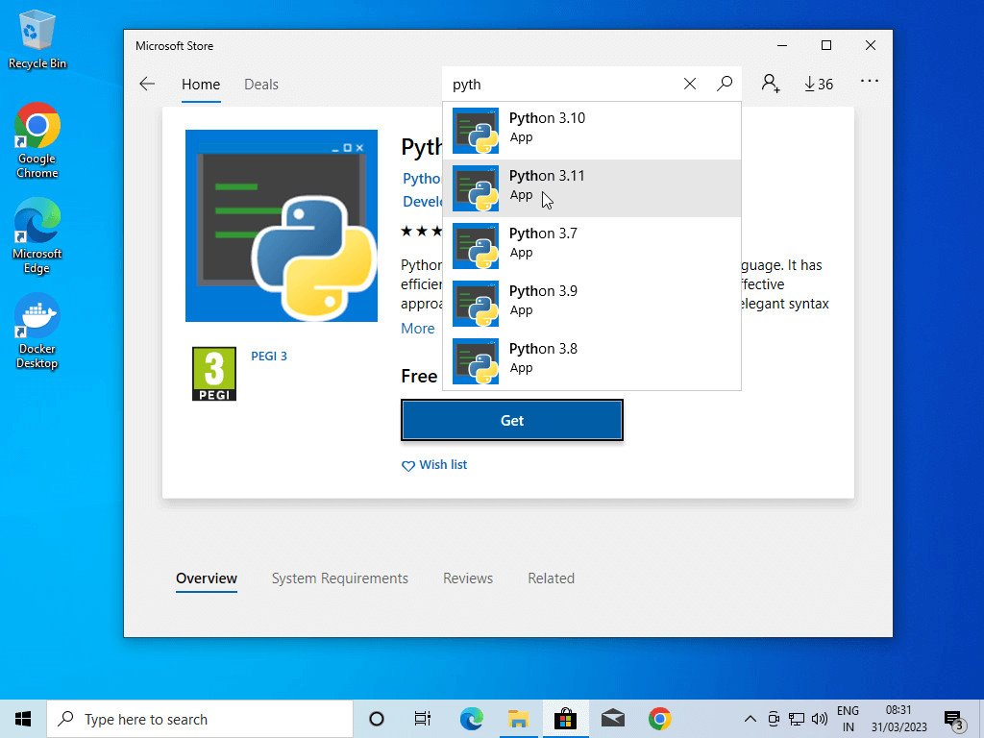Open the Meet Now tray icon
The height and width of the screenshot is (738, 984).
pyautogui.click(x=774, y=719)
